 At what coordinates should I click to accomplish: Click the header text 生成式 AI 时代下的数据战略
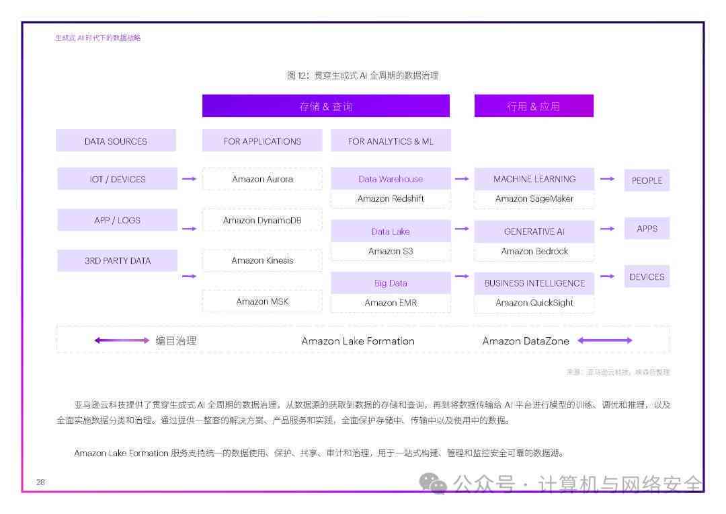(97, 38)
